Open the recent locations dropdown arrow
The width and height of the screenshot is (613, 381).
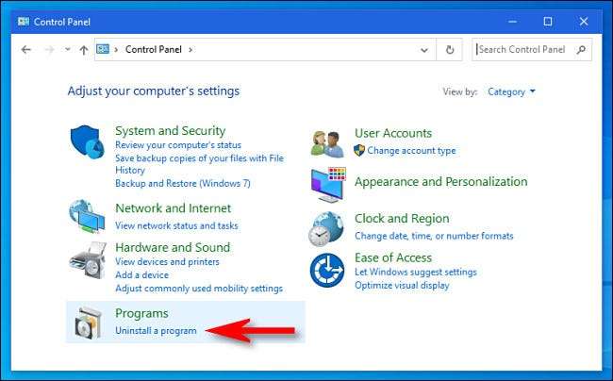tap(66, 50)
